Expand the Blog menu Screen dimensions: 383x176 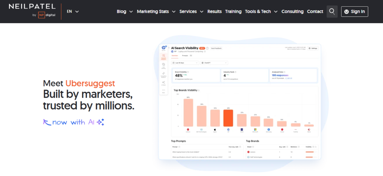pos(125,12)
